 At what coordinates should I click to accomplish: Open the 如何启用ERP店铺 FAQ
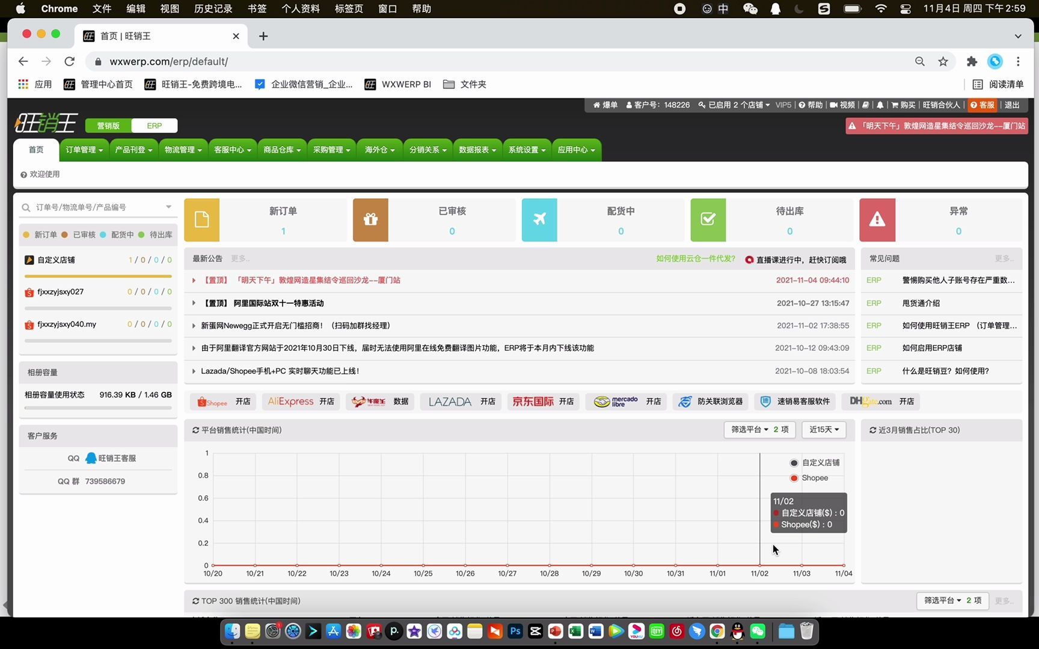932,348
